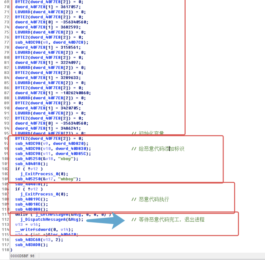Click line number 77 in the gutter

point(5,42)
